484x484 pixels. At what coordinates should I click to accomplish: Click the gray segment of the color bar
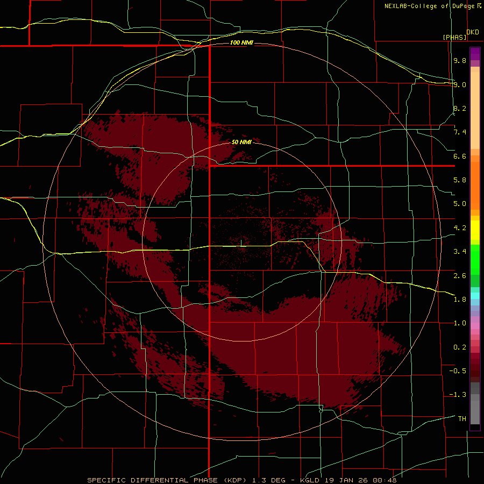pyautogui.click(x=475, y=404)
